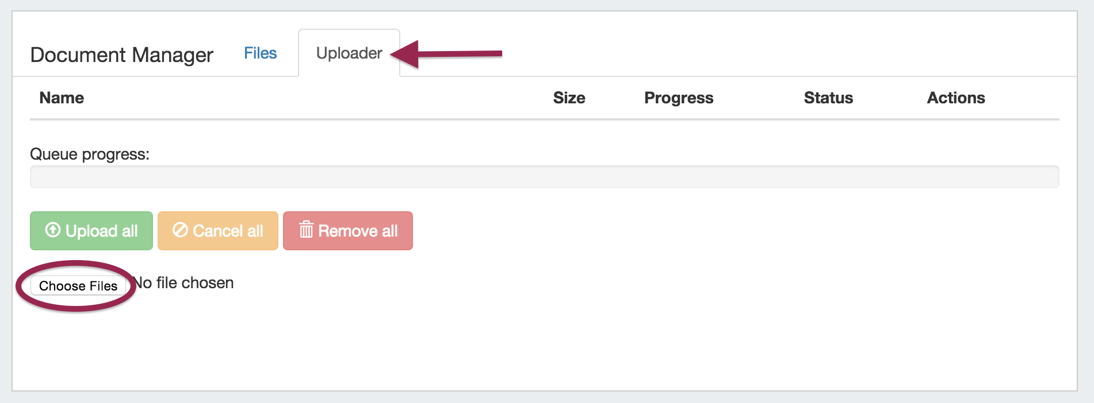Click the Actions column header

click(955, 98)
